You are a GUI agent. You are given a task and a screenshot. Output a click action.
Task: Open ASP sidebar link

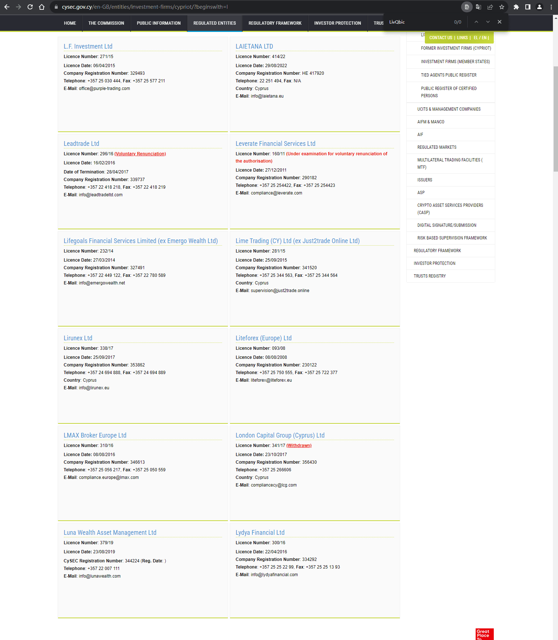tap(421, 193)
